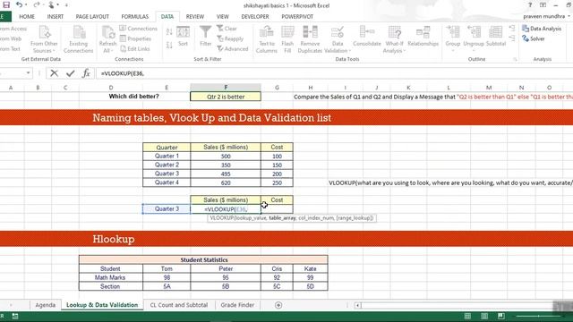This screenshot has width=573, height=322.
Task: Open the VIEW ribbon tab
Action: 222,16
